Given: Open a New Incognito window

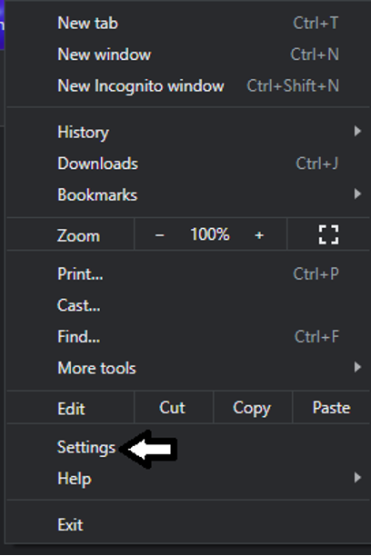Looking at the screenshot, I should (188, 85).
